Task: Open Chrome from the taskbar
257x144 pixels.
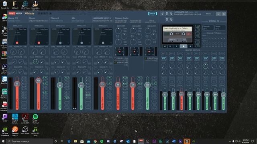Action: (95, 141)
